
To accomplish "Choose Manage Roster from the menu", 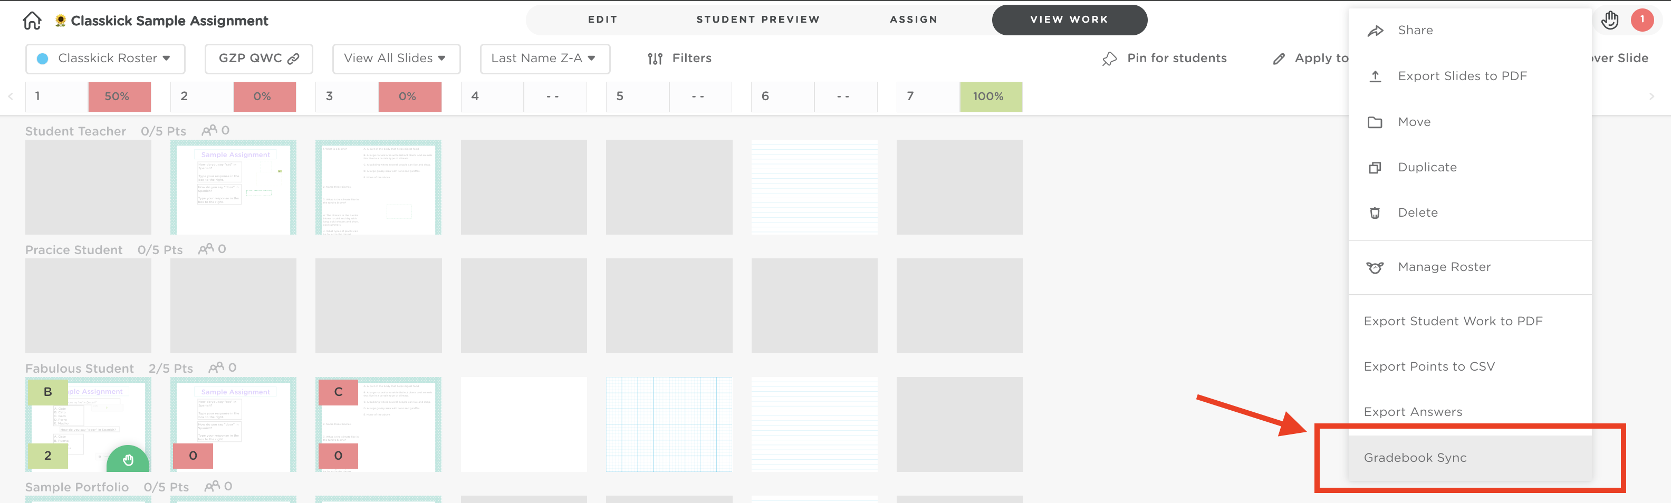I will tap(1470, 267).
